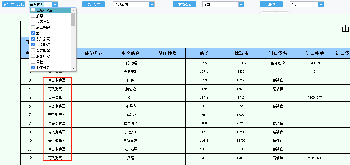Toggle the 全选/不选 checkbox

pyautogui.click(x=33, y=10)
